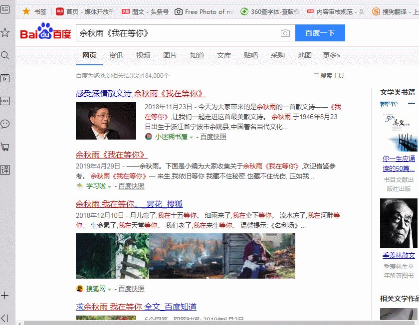Open the chat bubble sidebar icon

pos(5,124)
